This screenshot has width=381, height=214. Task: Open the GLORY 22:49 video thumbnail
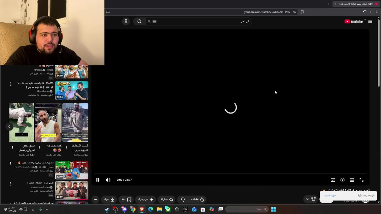[x=71, y=170]
